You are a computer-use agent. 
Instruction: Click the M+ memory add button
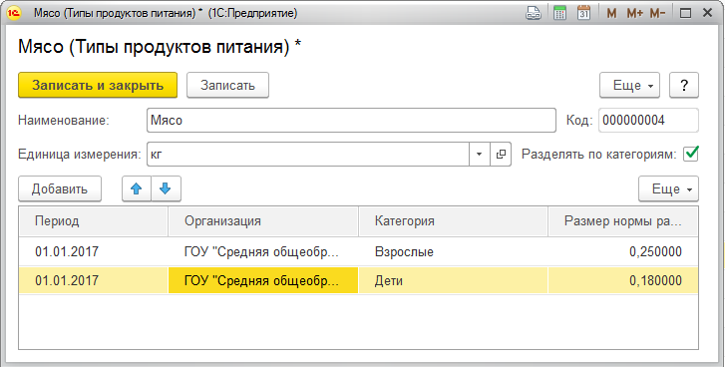click(634, 13)
